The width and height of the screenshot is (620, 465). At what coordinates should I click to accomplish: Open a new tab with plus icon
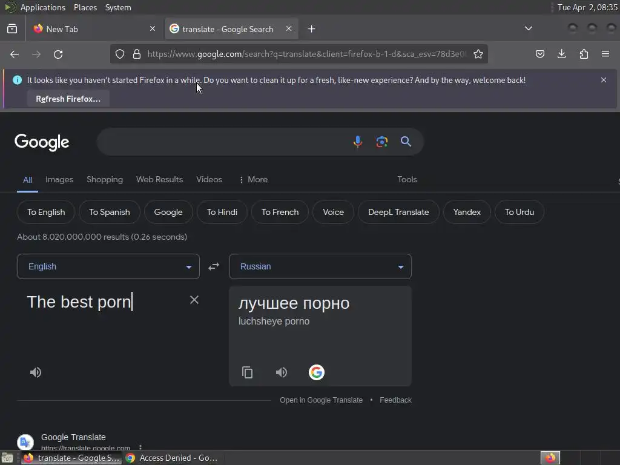312,29
